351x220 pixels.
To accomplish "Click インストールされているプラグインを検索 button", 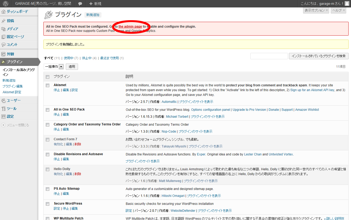I will 319,56.
